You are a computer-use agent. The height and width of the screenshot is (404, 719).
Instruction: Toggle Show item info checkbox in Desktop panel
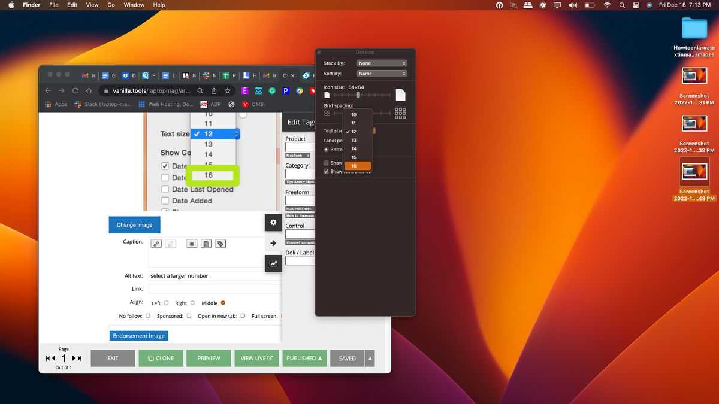point(326,163)
